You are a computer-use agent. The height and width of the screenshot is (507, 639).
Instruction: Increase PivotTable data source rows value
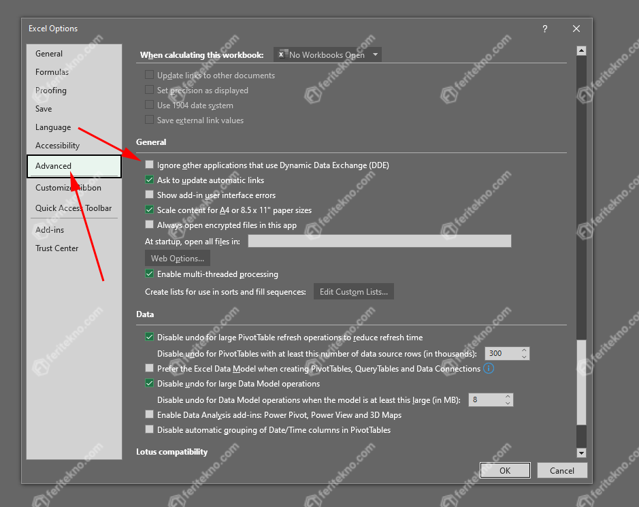524,350
